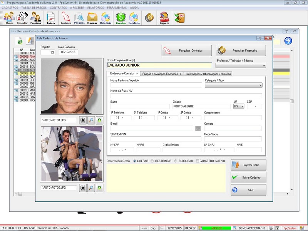Click the Cidade field with PORTO ALEGRE
The height and width of the screenshot is (231, 308).
coord(201,106)
